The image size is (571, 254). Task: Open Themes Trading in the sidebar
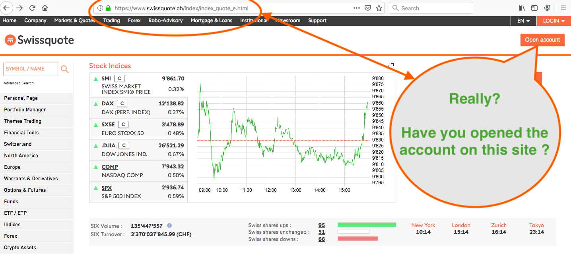pyautogui.click(x=37, y=121)
